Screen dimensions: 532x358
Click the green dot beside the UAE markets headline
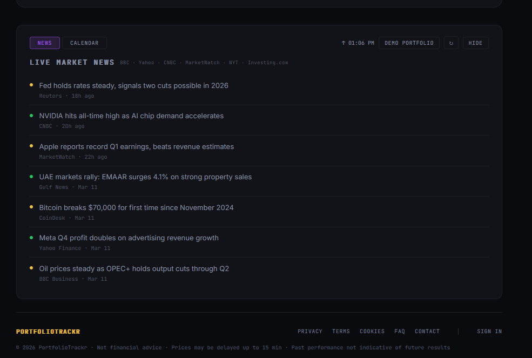32,177
